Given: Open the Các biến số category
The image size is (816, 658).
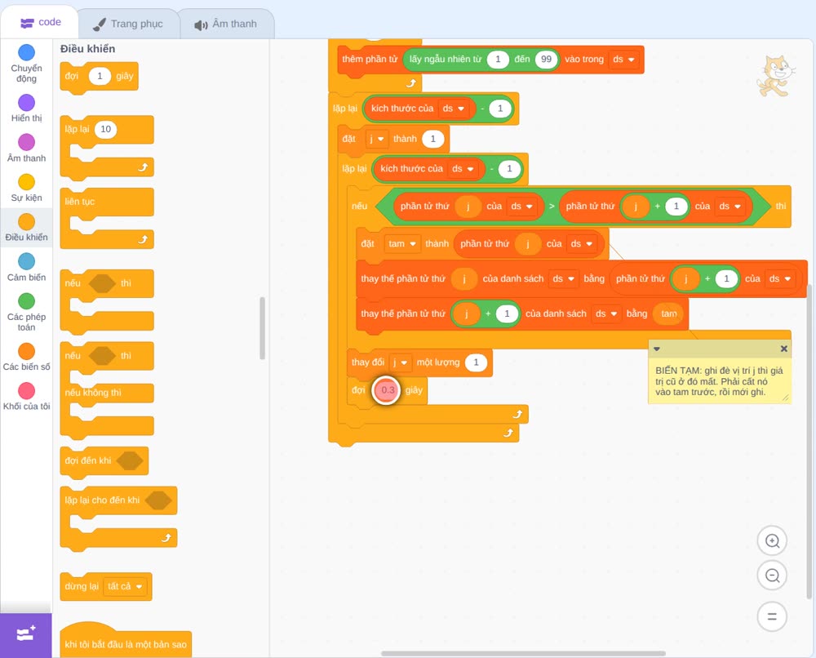Looking at the screenshot, I should pyautogui.click(x=26, y=357).
